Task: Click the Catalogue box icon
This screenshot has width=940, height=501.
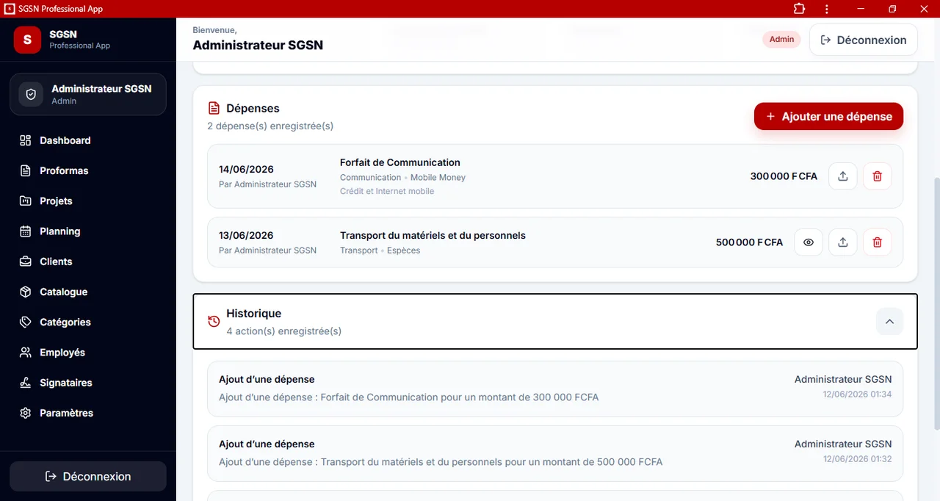Action: tap(26, 292)
